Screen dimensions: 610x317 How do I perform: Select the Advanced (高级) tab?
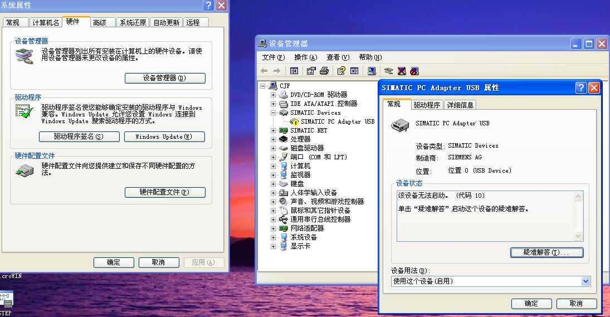[103, 22]
